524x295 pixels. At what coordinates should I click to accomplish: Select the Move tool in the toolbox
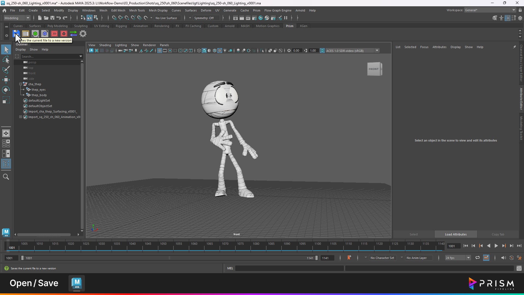coord(6,80)
